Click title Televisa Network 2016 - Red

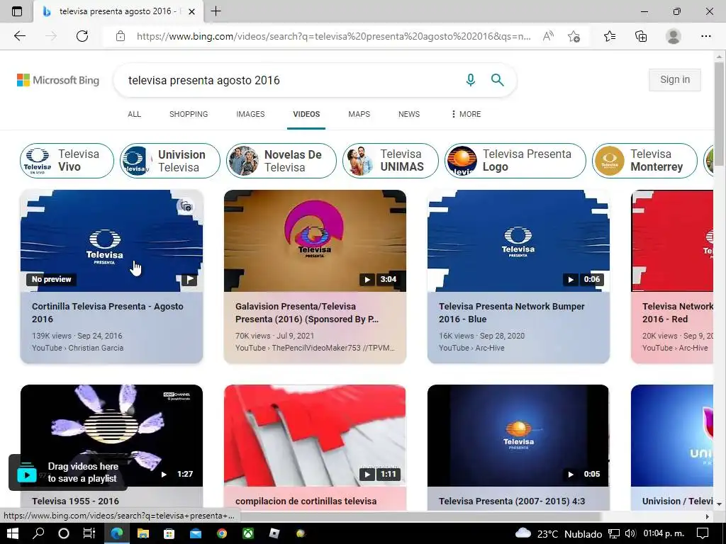[677, 312]
